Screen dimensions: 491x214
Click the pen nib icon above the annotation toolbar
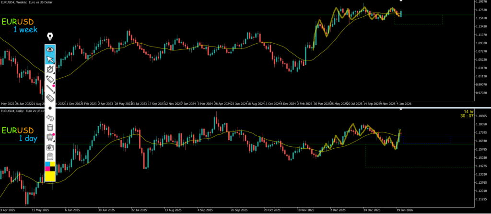50,37
